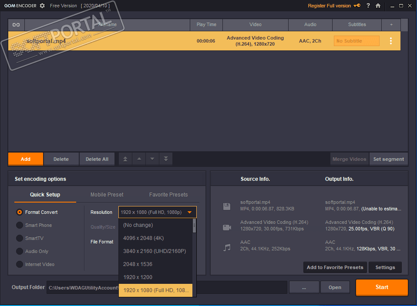
Task: Browse output folder with the ... button
Action: [x=304, y=287]
